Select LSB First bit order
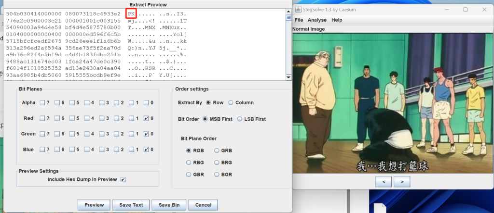This screenshot has width=494, height=213. [240, 119]
